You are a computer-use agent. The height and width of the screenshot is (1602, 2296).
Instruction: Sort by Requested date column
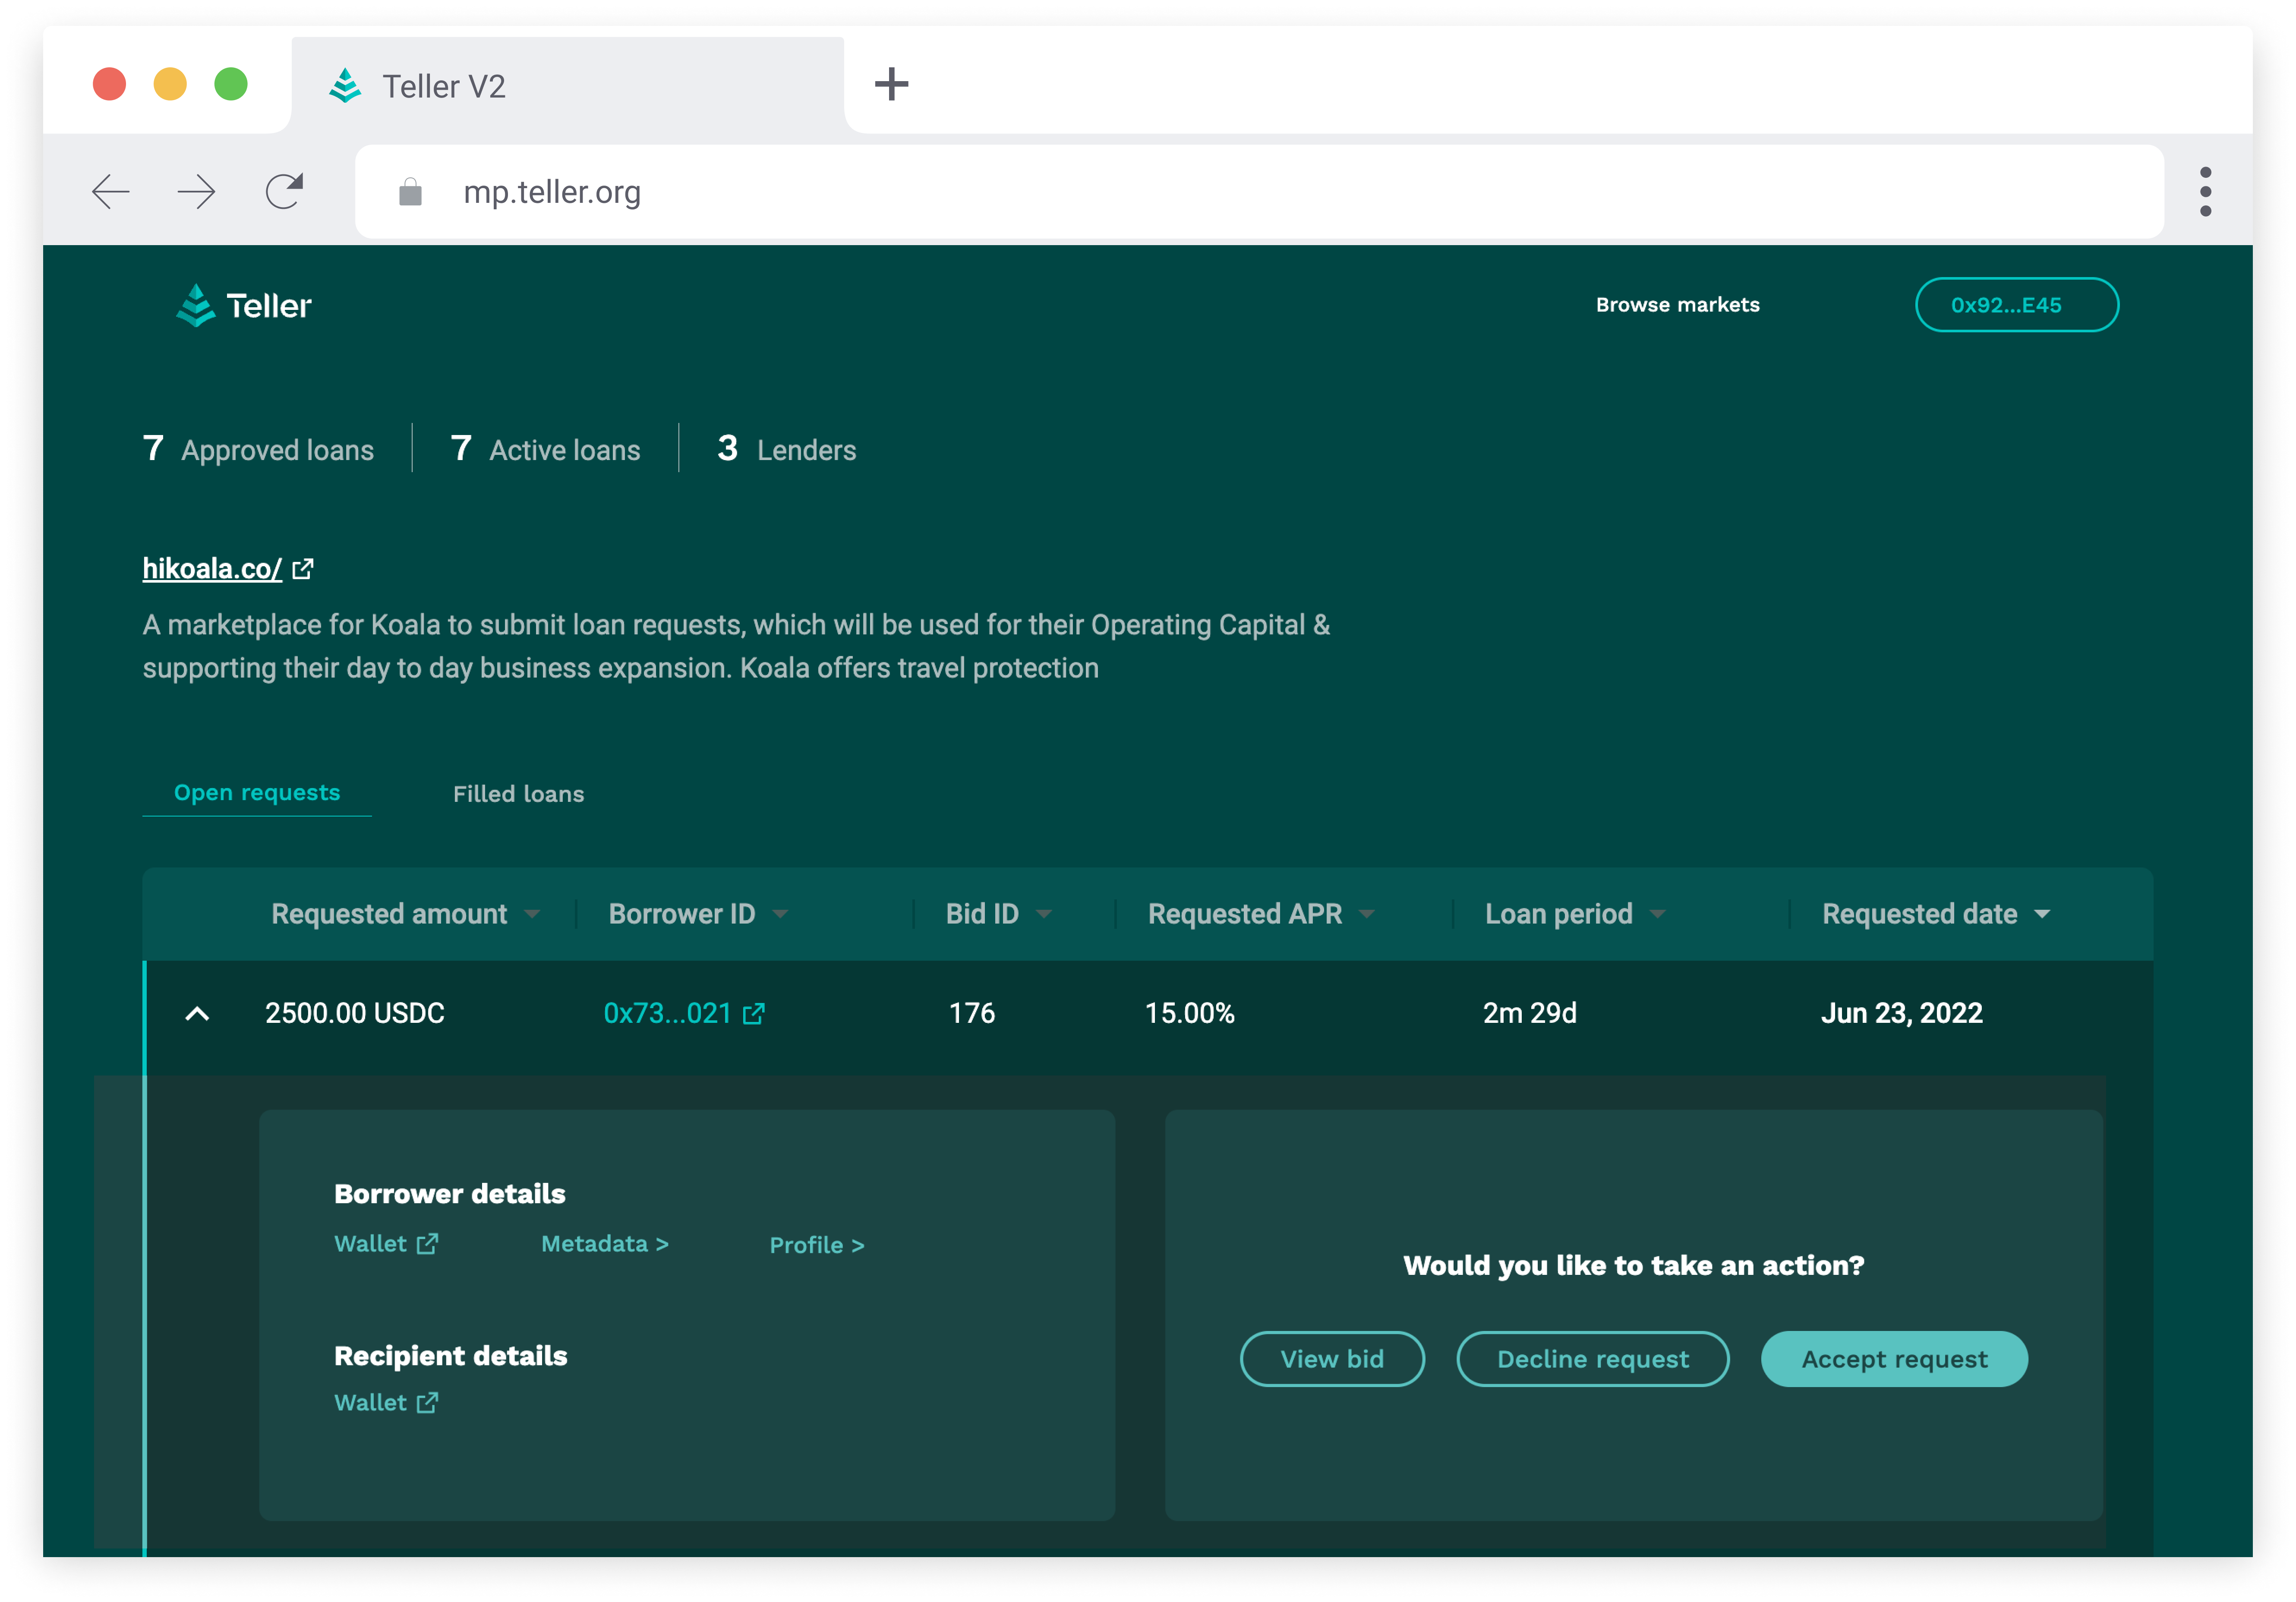coord(1936,914)
